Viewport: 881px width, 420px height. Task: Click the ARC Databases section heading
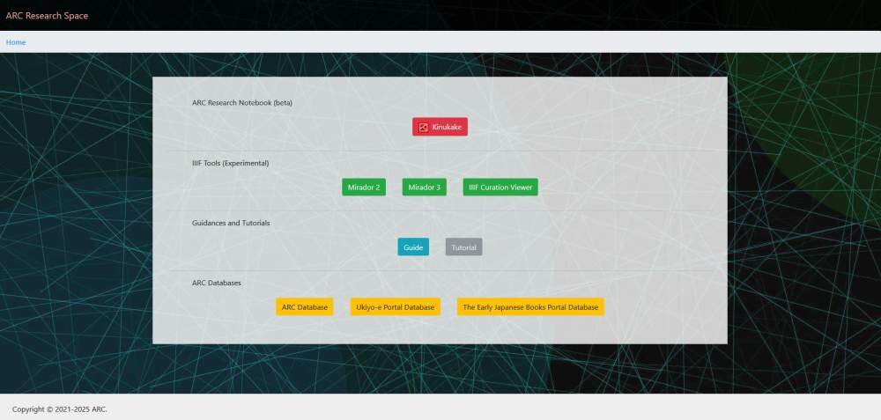click(x=217, y=283)
